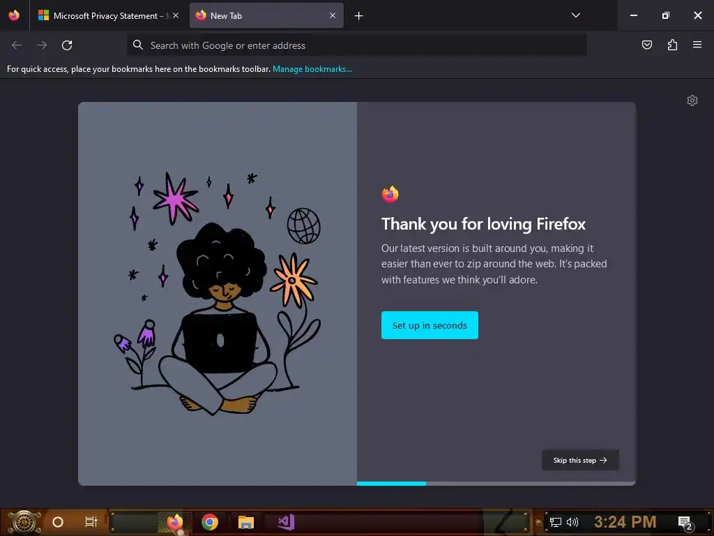This screenshot has height=536, width=714.
Task: Open the steampunk Start button
Action: click(x=24, y=522)
